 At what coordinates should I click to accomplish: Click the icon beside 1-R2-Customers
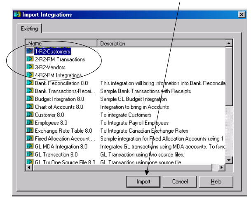pos(30,51)
